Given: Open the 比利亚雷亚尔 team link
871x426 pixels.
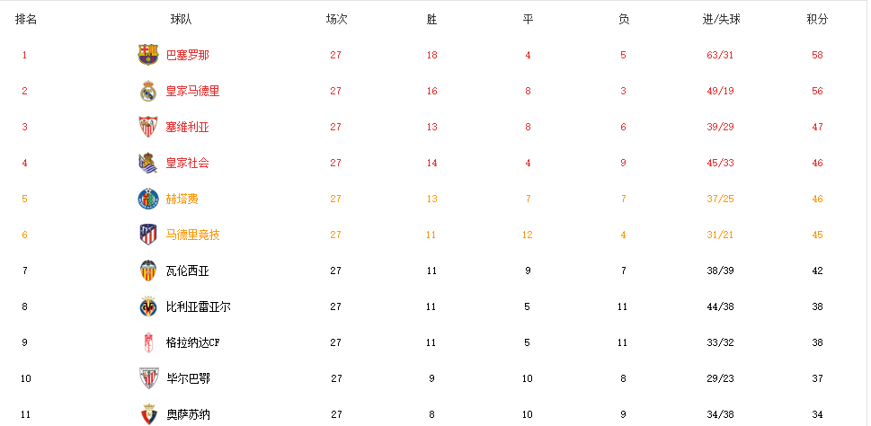Looking at the screenshot, I should click(199, 306).
